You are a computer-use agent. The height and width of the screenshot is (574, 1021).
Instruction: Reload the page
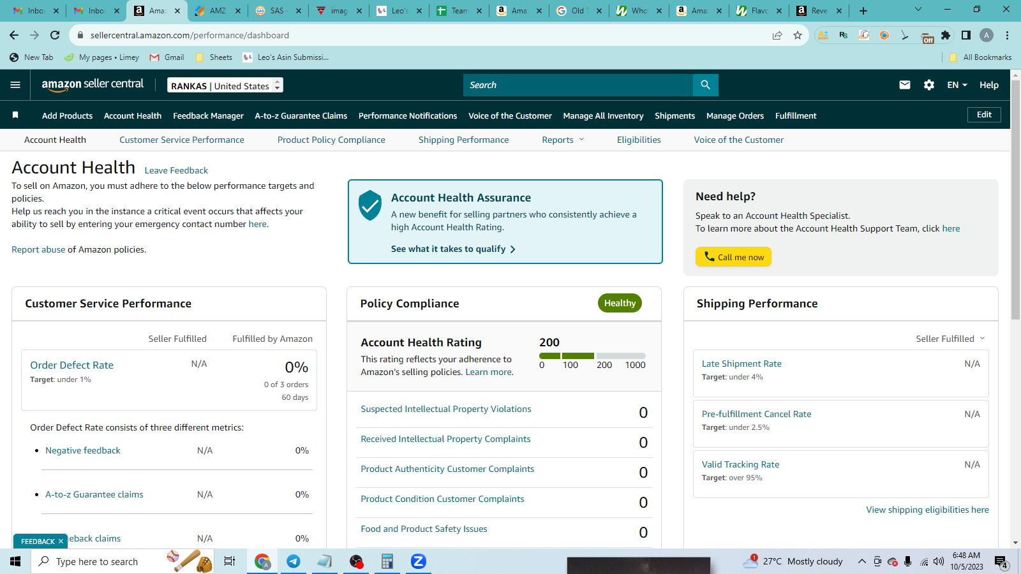point(55,35)
